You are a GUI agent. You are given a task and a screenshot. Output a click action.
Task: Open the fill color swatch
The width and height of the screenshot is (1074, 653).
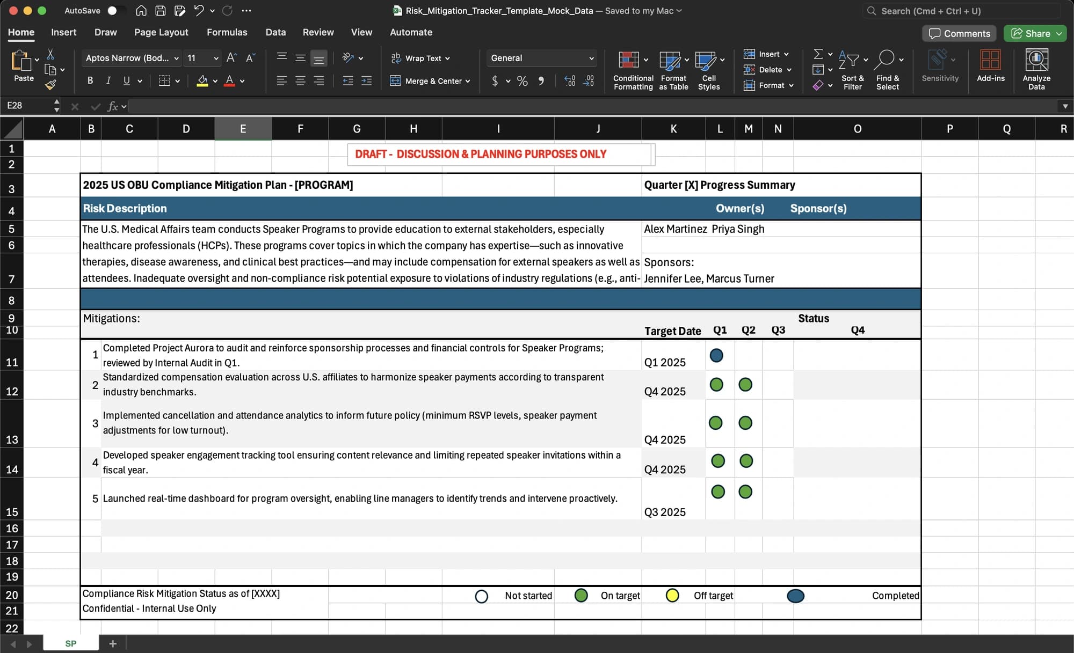tap(202, 81)
